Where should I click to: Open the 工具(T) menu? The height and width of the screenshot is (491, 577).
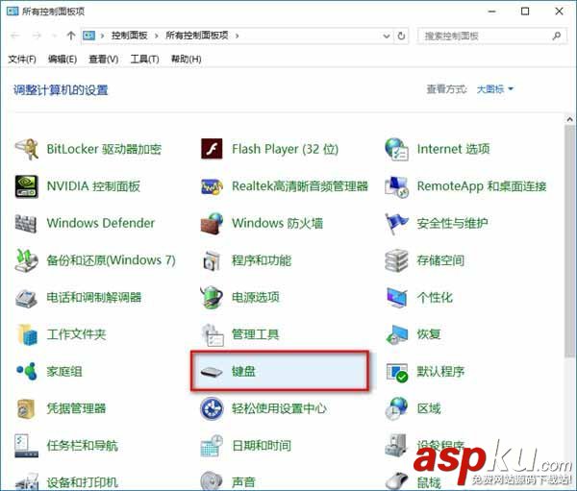tap(144, 60)
